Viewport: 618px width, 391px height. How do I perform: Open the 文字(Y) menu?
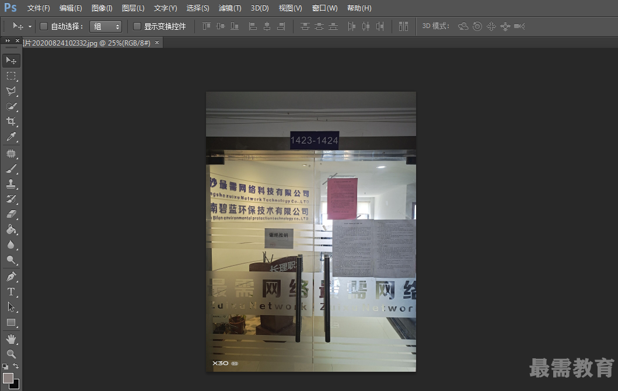coord(165,8)
